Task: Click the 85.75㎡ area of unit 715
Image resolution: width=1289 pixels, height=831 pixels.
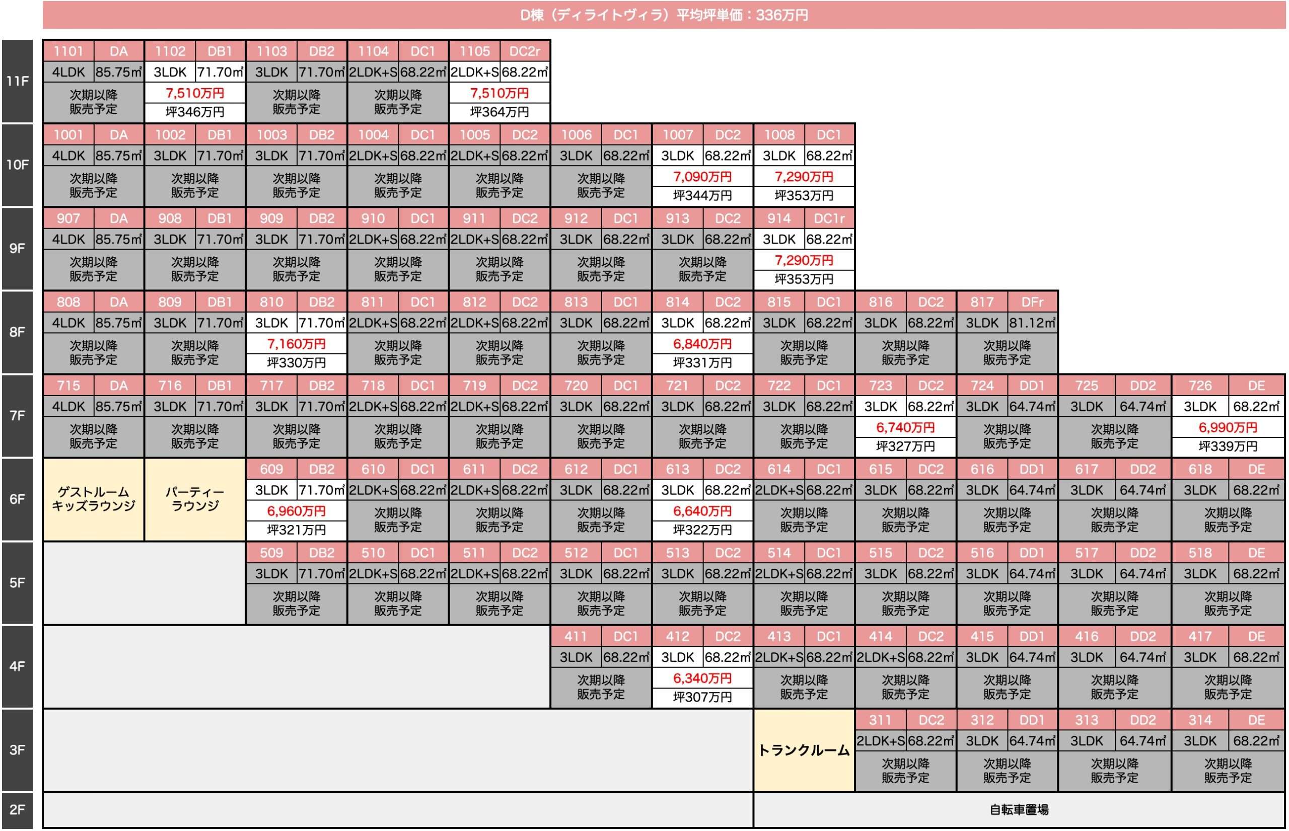Action: click(119, 407)
